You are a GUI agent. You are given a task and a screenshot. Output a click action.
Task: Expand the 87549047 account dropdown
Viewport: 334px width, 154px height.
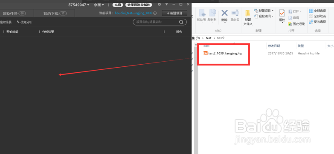(x=79, y=5)
